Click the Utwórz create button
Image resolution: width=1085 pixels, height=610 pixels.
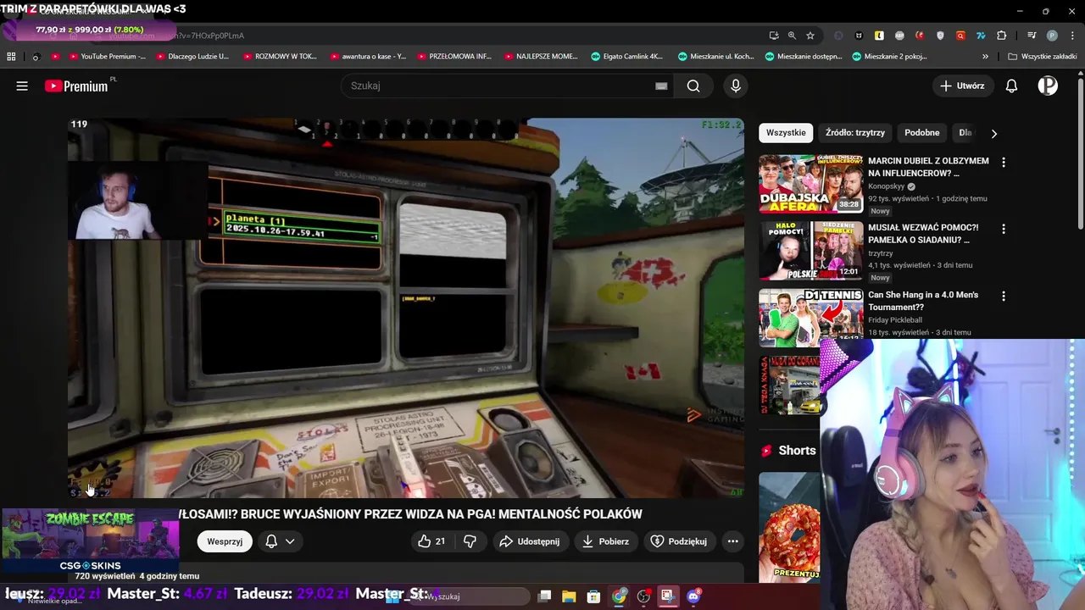[x=962, y=86]
